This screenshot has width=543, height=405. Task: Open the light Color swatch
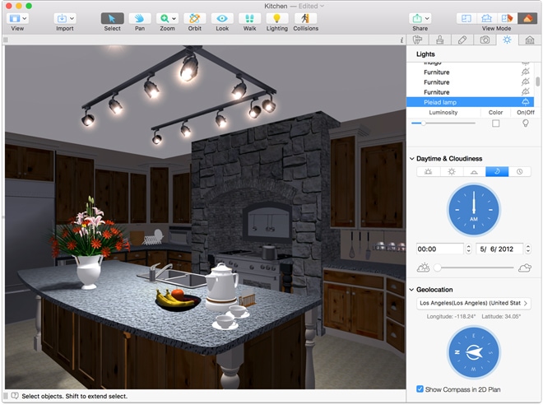[x=495, y=123]
